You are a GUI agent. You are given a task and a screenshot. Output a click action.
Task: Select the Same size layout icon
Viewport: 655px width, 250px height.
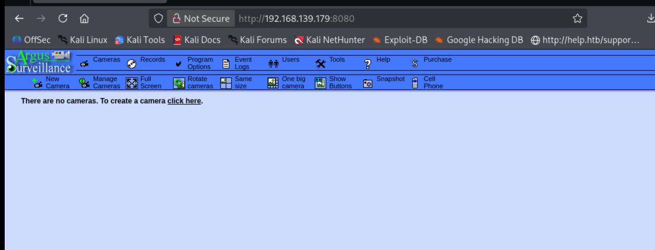tap(226, 83)
